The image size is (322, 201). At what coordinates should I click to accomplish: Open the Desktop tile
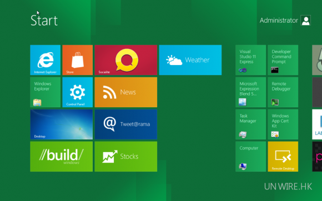(62, 124)
